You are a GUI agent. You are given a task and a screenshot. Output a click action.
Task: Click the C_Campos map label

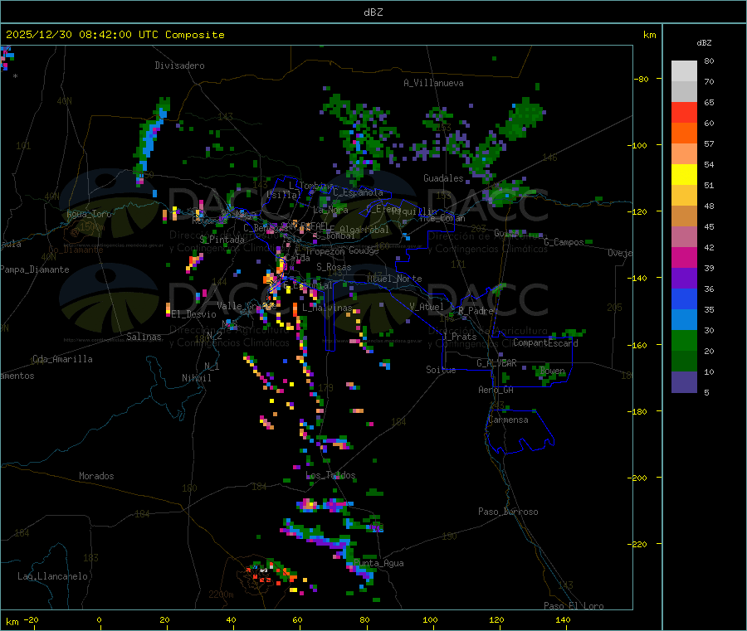[564, 242]
